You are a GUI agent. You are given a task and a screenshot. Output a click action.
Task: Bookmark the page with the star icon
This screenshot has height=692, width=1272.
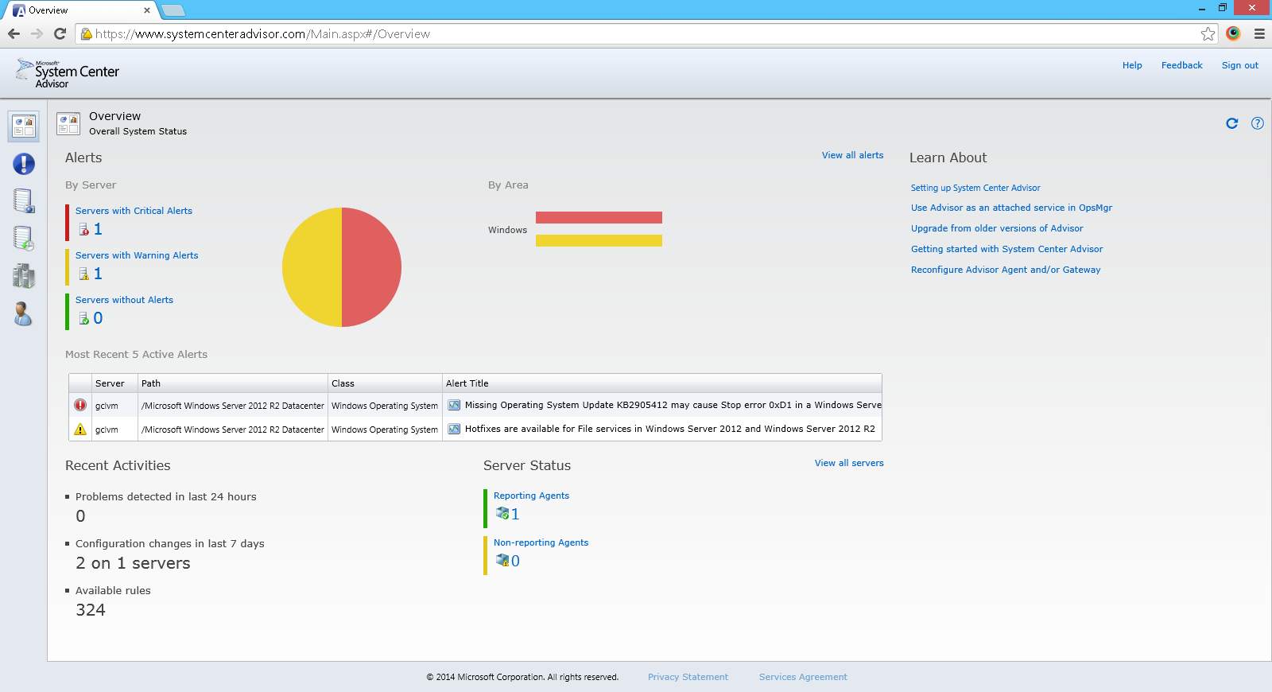click(x=1208, y=34)
